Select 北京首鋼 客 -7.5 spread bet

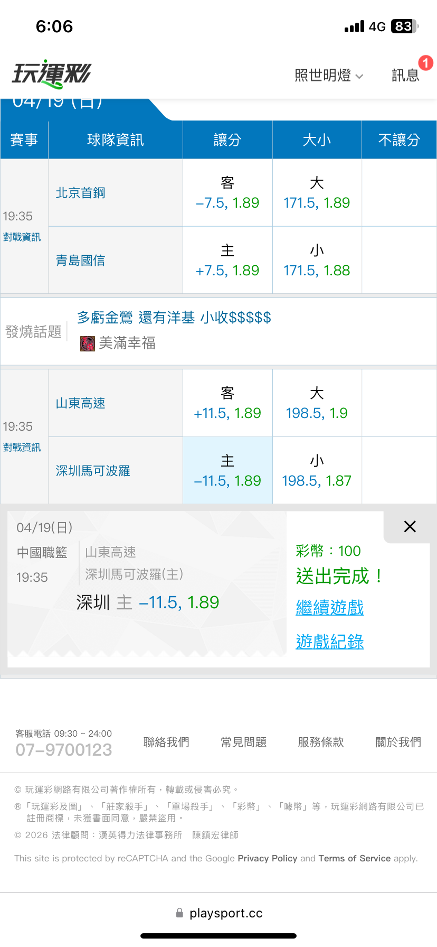tap(227, 193)
